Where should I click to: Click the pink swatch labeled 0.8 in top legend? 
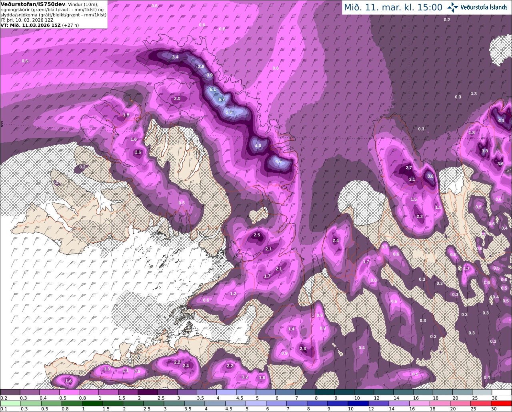pyautogui.click(x=89, y=392)
